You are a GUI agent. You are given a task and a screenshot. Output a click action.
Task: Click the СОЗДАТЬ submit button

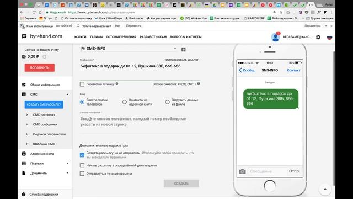[181, 184]
